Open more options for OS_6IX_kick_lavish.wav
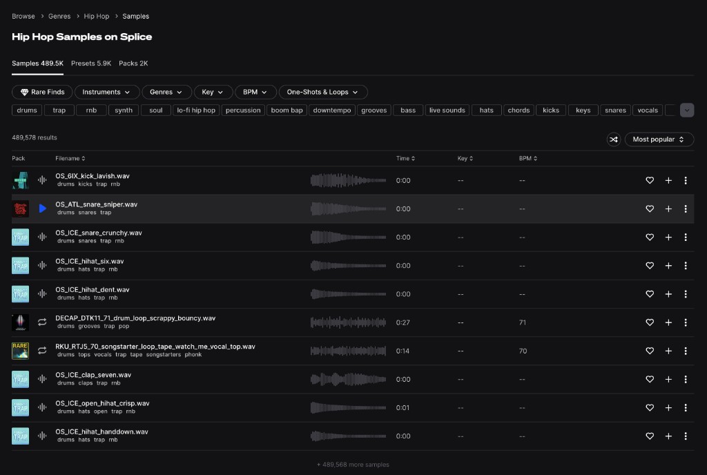 coord(686,180)
